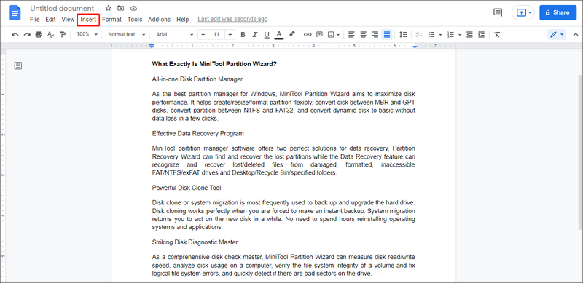Open the Insert image dropdown
The height and width of the screenshot is (283, 583).
tap(334, 34)
